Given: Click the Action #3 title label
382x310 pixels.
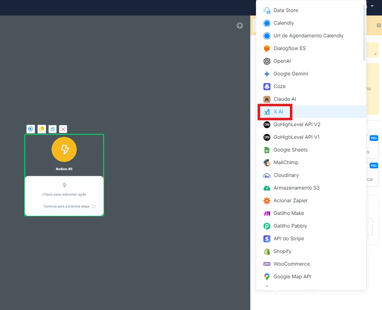Looking at the screenshot, I should click(x=64, y=169).
